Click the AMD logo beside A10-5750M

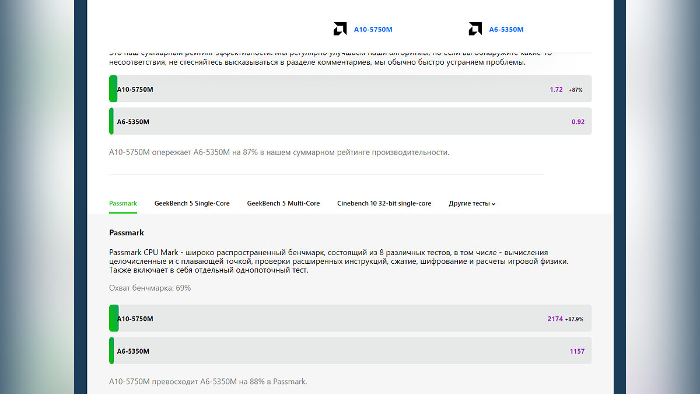[340, 29]
